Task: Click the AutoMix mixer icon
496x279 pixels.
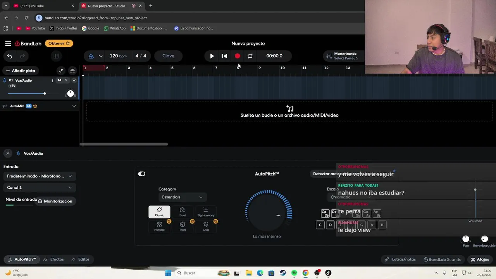Action: (5, 106)
